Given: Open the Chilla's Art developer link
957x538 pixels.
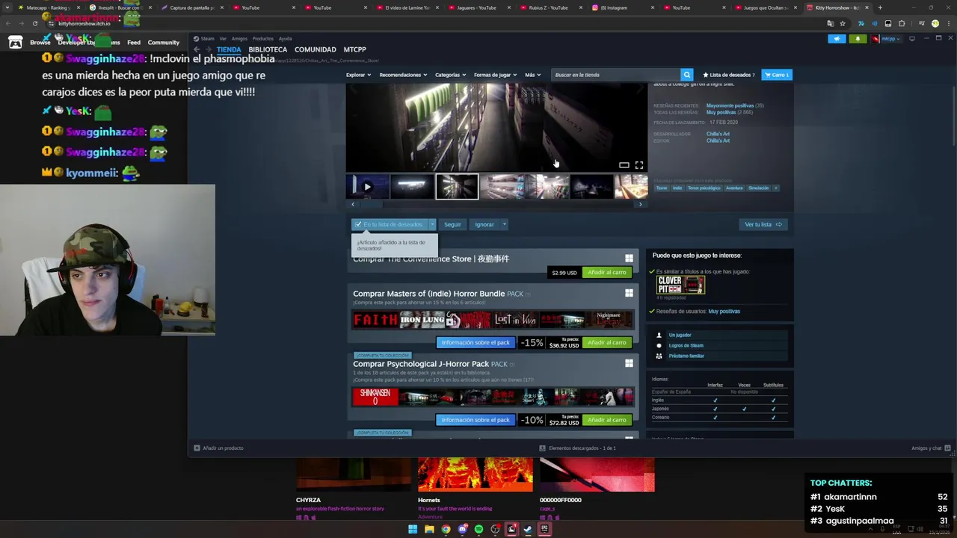Looking at the screenshot, I should click(718, 134).
